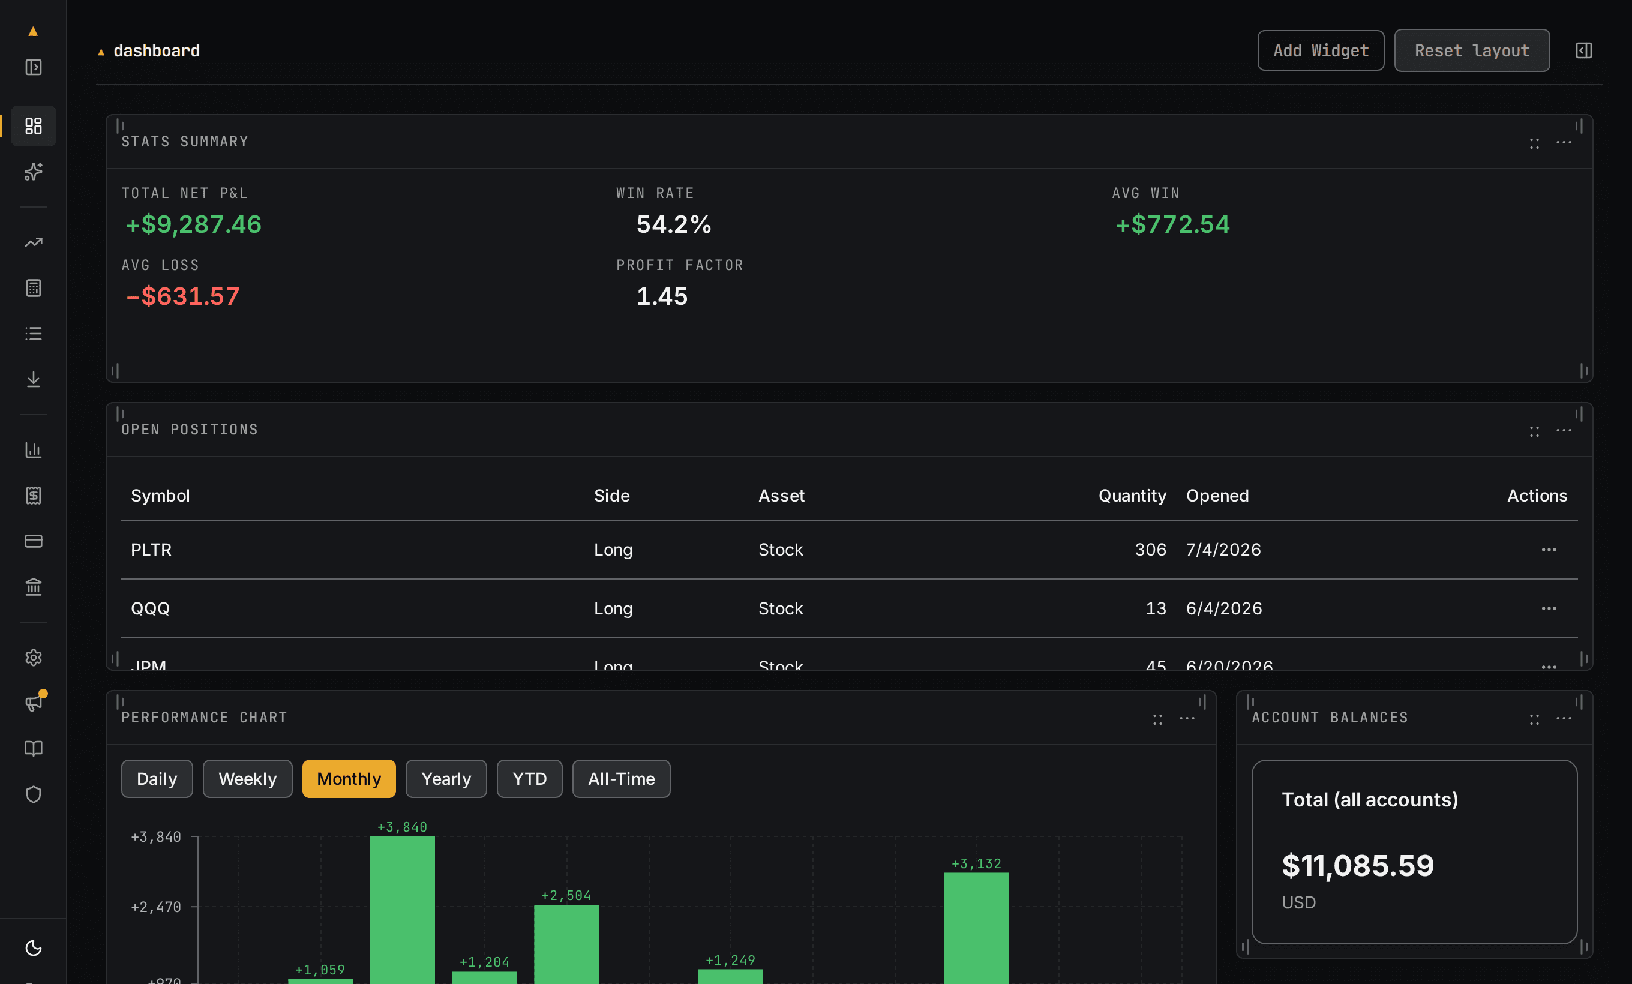
Task: Open the Open Positions more options menu
Action: [x=1564, y=431]
